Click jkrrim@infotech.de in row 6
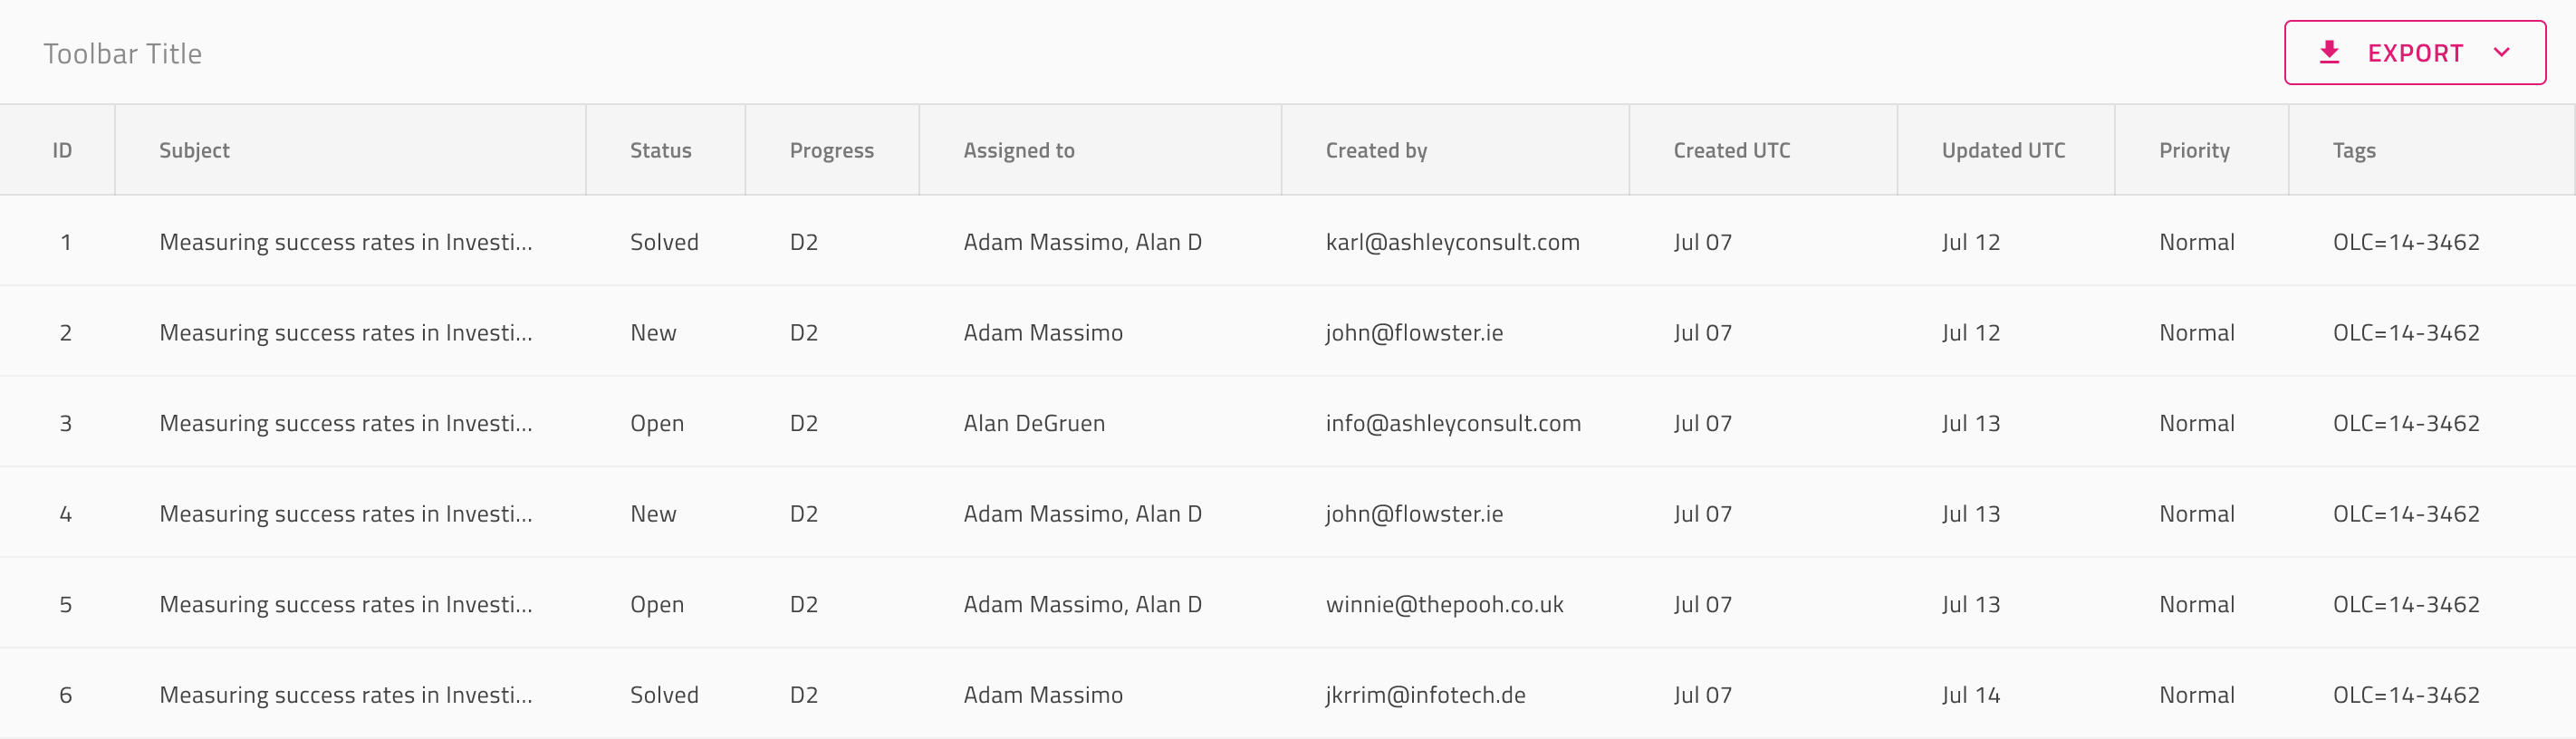 click(x=1425, y=695)
